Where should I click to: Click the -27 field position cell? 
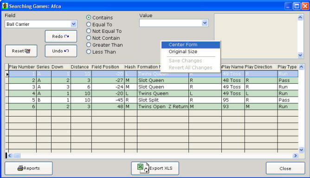[108, 80]
